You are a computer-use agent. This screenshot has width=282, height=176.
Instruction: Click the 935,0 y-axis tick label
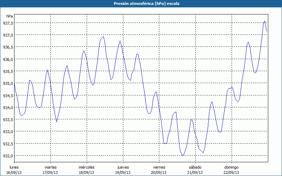click(x=7, y=83)
